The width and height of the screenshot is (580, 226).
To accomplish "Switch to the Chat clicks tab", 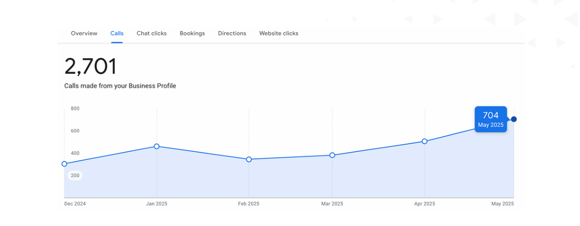I will (x=151, y=33).
